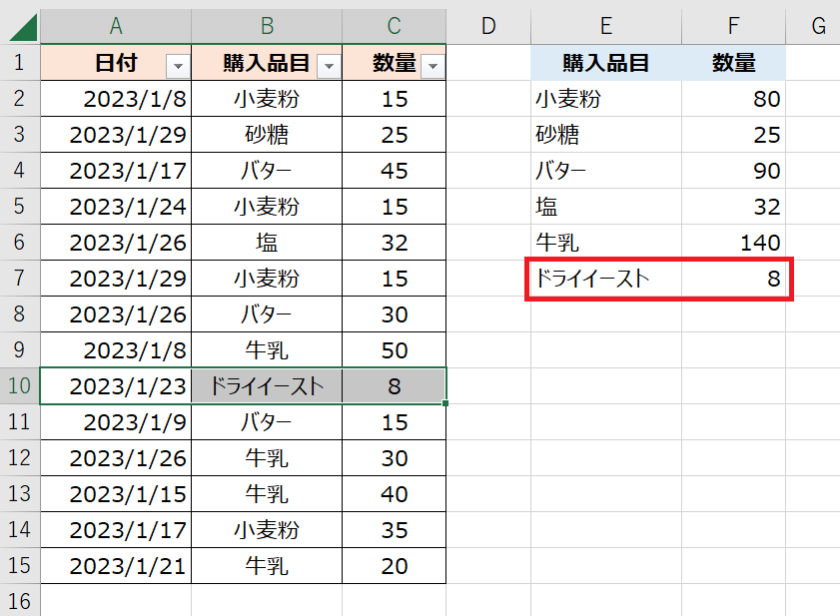Open the 数量 filter dropdown
The image size is (840, 616).
[431, 66]
